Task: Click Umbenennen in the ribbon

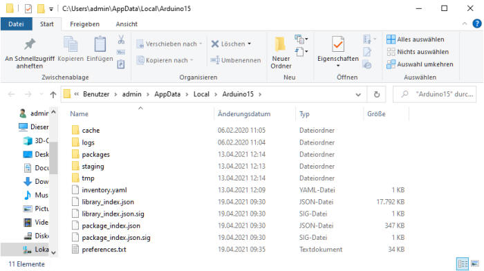Action: (x=236, y=60)
